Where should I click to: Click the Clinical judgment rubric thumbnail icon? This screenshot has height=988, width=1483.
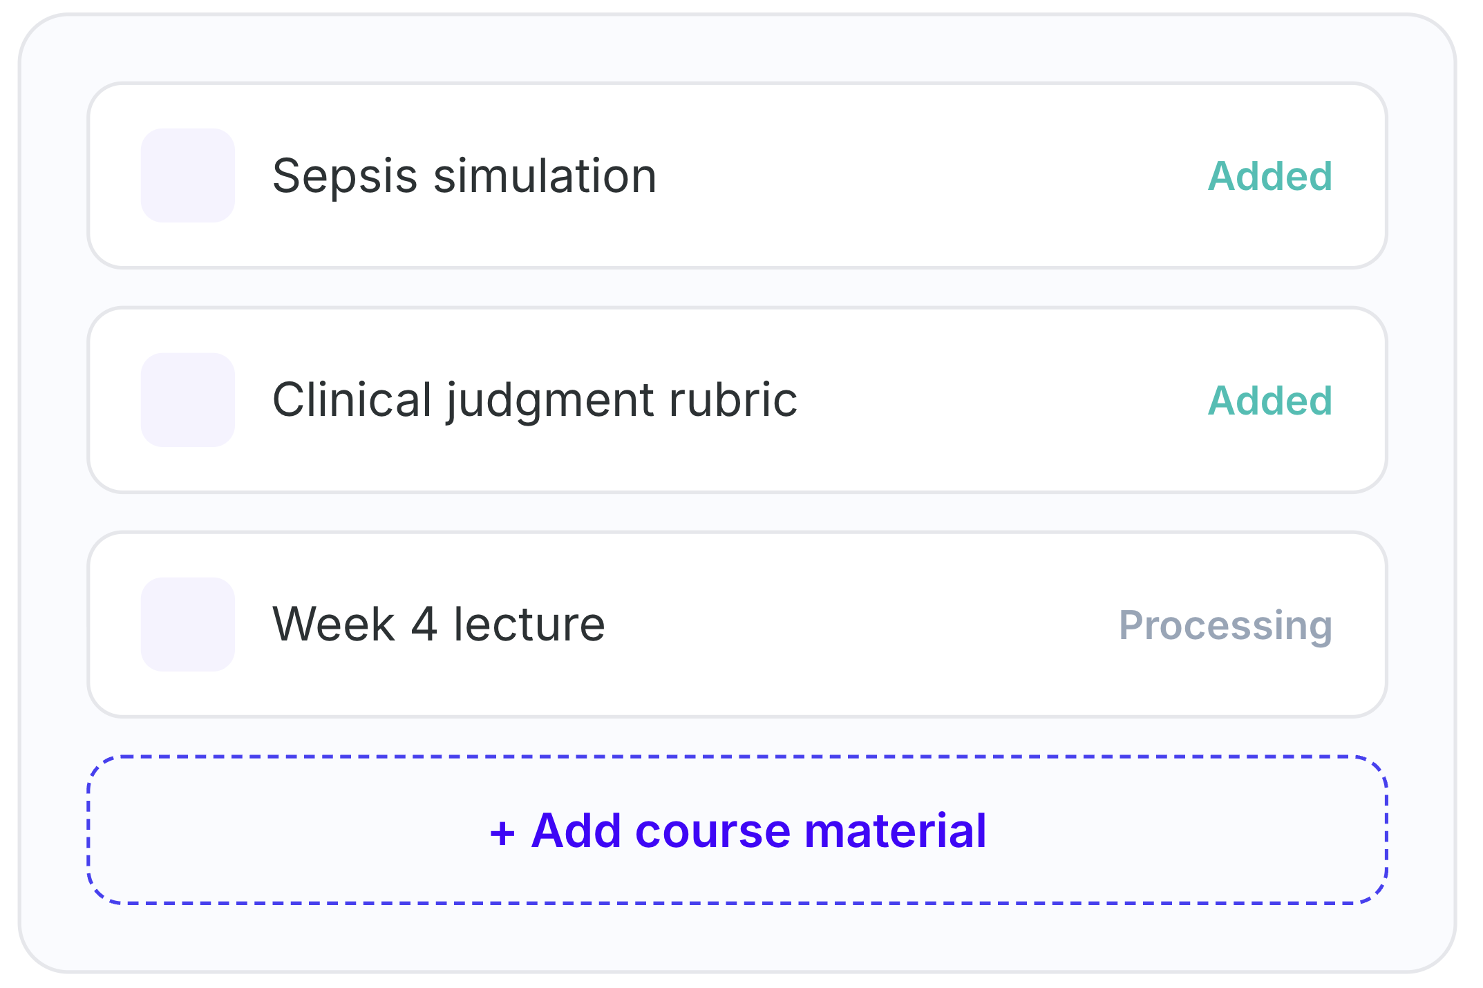pos(188,400)
